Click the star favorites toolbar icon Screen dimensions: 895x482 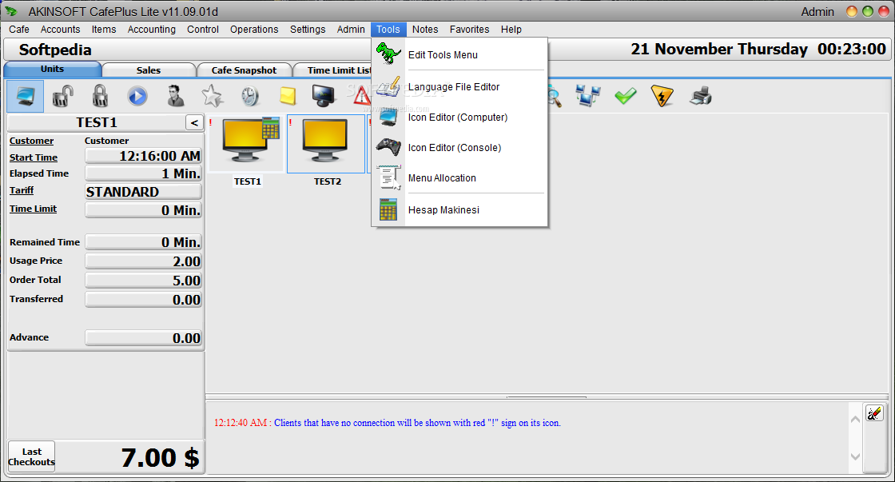(x=213, y=96)
